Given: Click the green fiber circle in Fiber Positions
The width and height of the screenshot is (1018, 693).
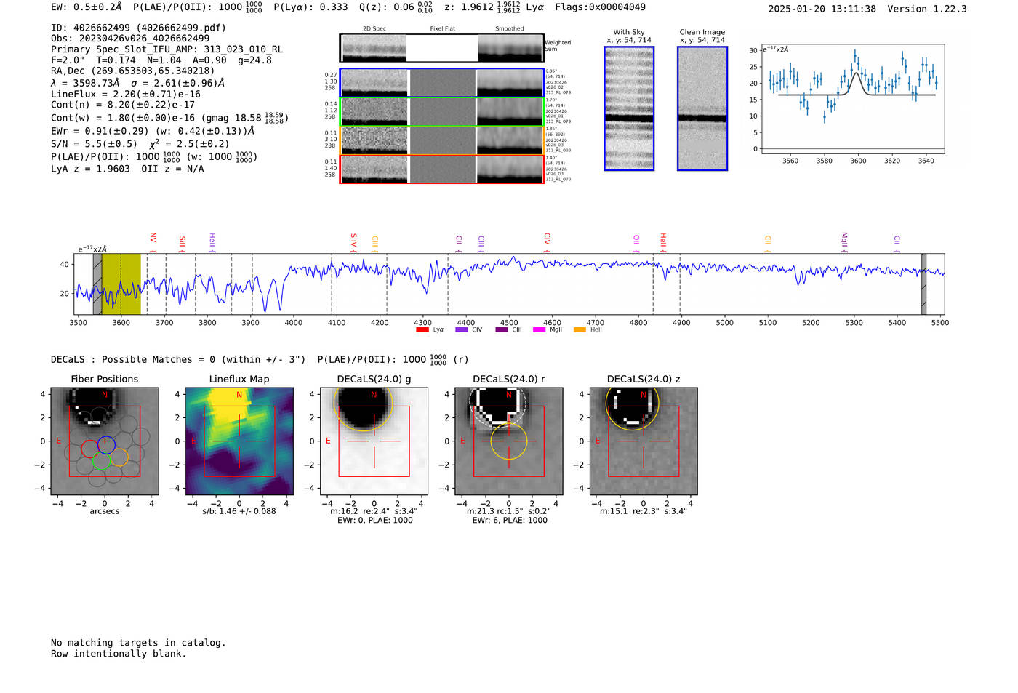Looking at the screenshot, I should click(x=101, y=461).
